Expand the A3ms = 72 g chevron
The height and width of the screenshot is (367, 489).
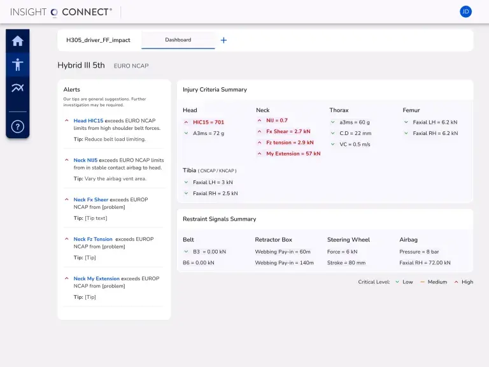tap(186, 133)
